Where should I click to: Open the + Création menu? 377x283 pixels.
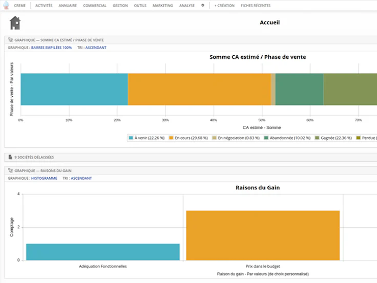click(x=224, y=6)
